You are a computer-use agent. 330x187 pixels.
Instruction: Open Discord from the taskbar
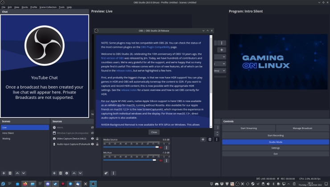click(48, 184)
